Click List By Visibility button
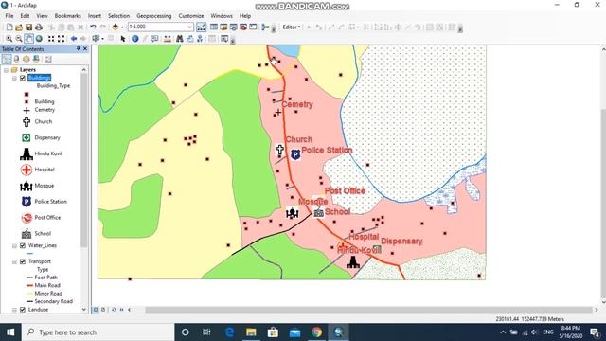Viewport: 606px width, 341px height. (27, 59)
